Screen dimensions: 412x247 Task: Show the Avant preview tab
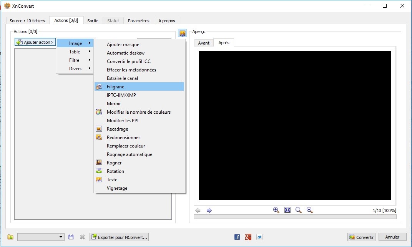[x=204, y=43]
